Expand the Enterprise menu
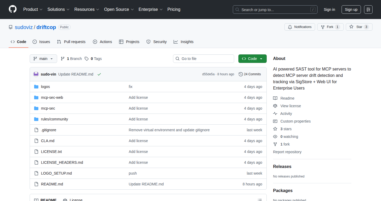 (151, 10)
